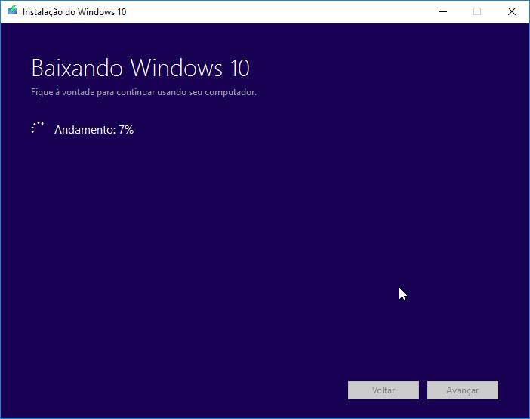Click the Windows 10 setup title bar icon
The height and width of the screenshot is (419, 530).
[x=13, y=11]
